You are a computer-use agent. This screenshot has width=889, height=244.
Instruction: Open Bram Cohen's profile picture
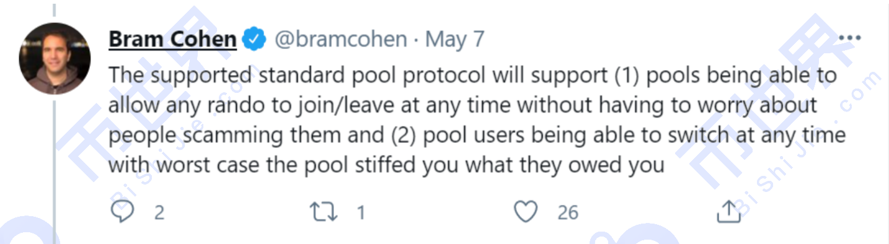[55, 59]
